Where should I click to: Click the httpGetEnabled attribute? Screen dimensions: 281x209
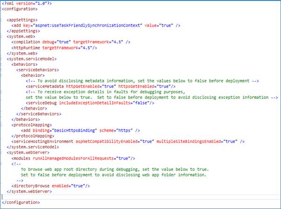tap(83, 86)
